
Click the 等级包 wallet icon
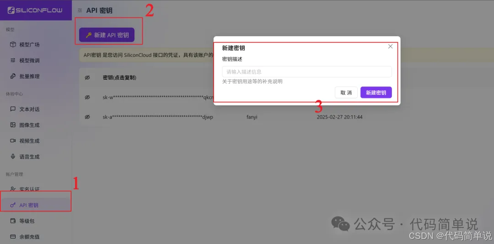coord(13,221)
